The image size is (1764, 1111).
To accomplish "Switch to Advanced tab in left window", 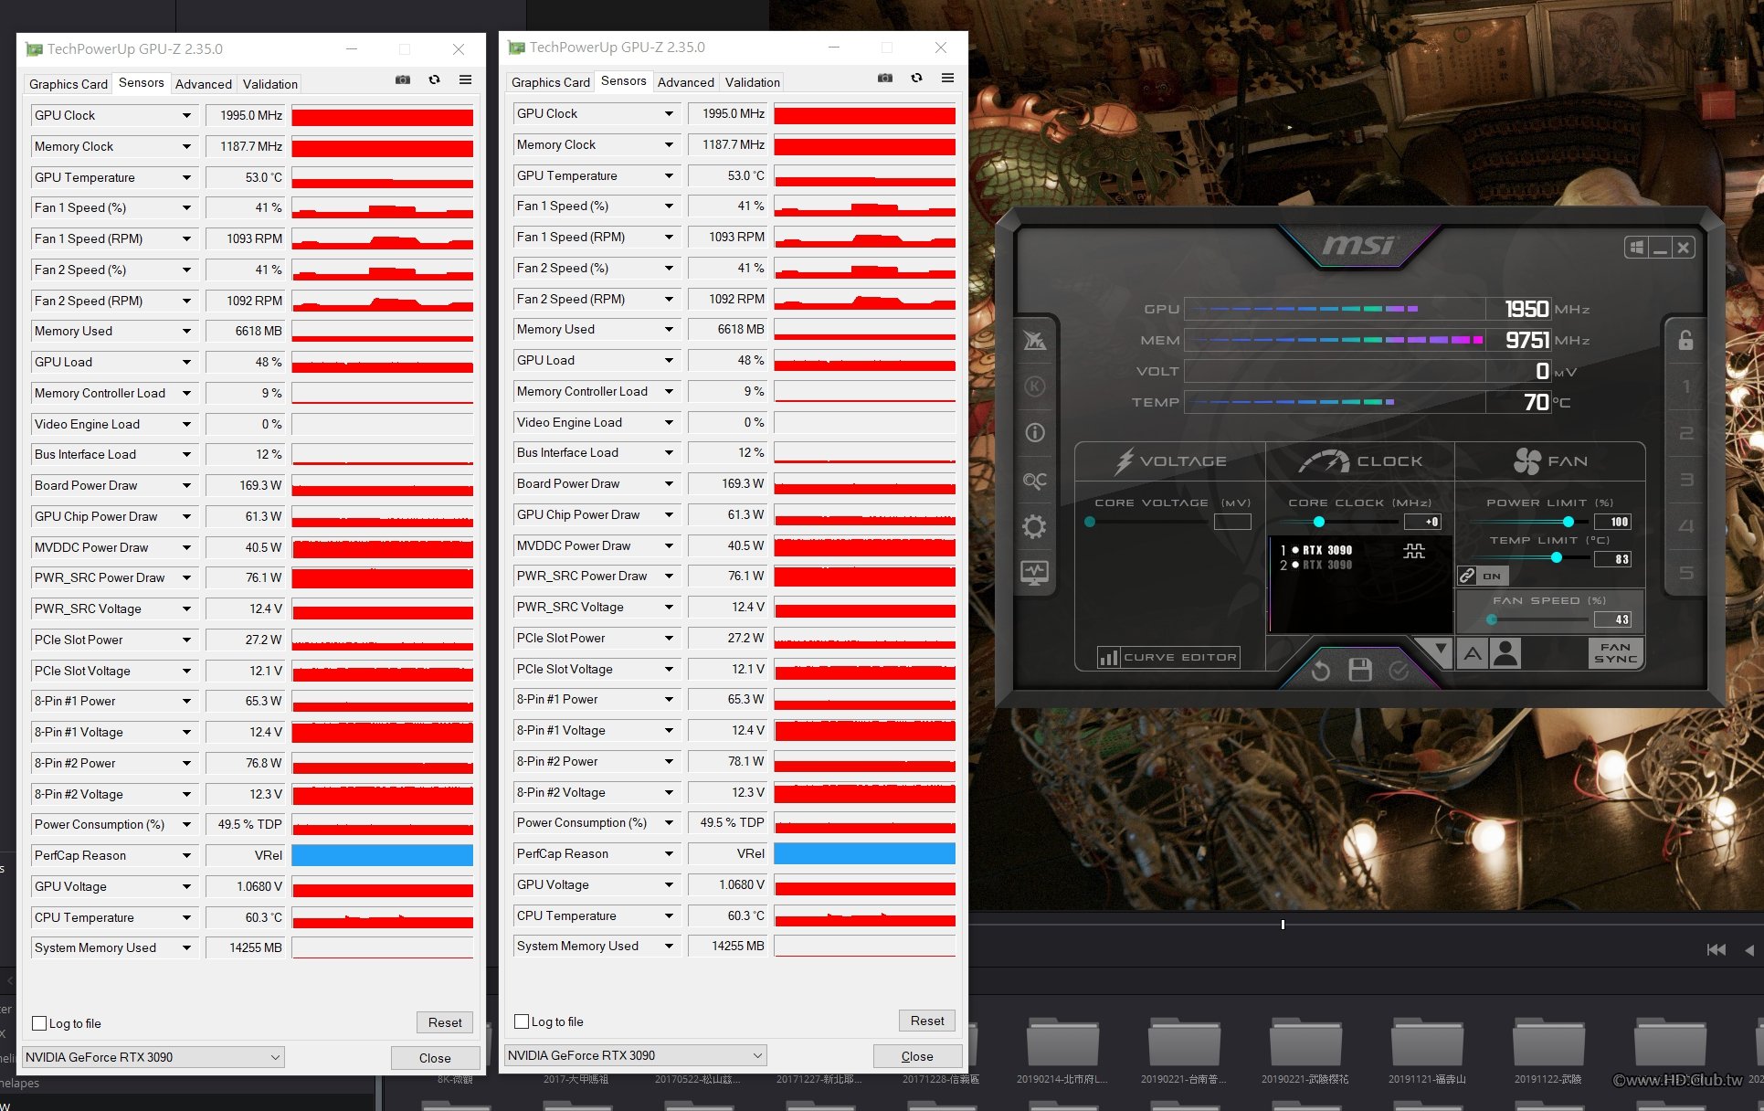I will [204, 84].
